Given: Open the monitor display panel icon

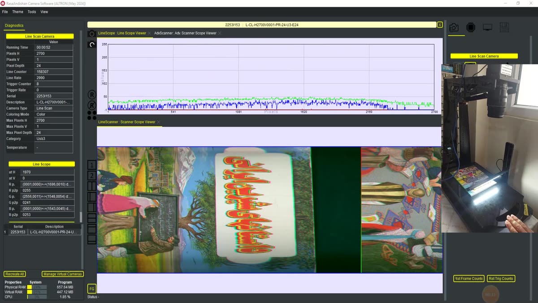Looking at the screenshot, I should (x=487, y=28).
